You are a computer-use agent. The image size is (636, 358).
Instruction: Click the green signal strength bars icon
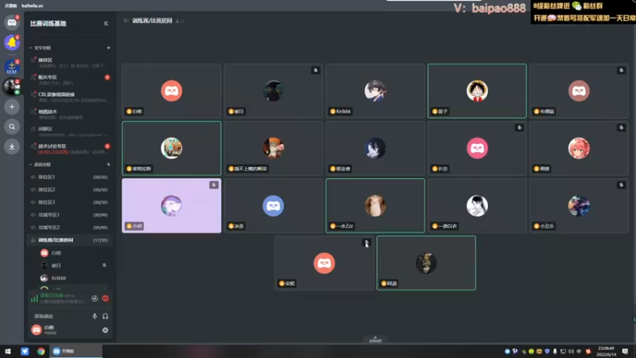pyautogui.click(x=34, y=298)
